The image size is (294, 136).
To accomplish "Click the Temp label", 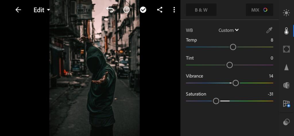I will coord(191,40).
